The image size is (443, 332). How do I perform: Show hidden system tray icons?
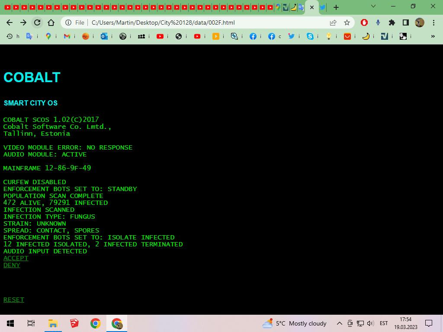(340, 323)
